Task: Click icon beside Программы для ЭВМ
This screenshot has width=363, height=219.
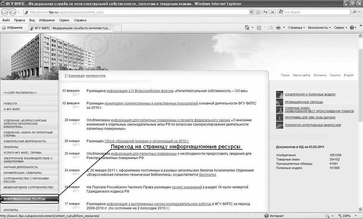Action: [x=280, y=117]
